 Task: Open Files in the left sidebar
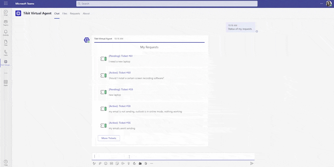(6, 43)
